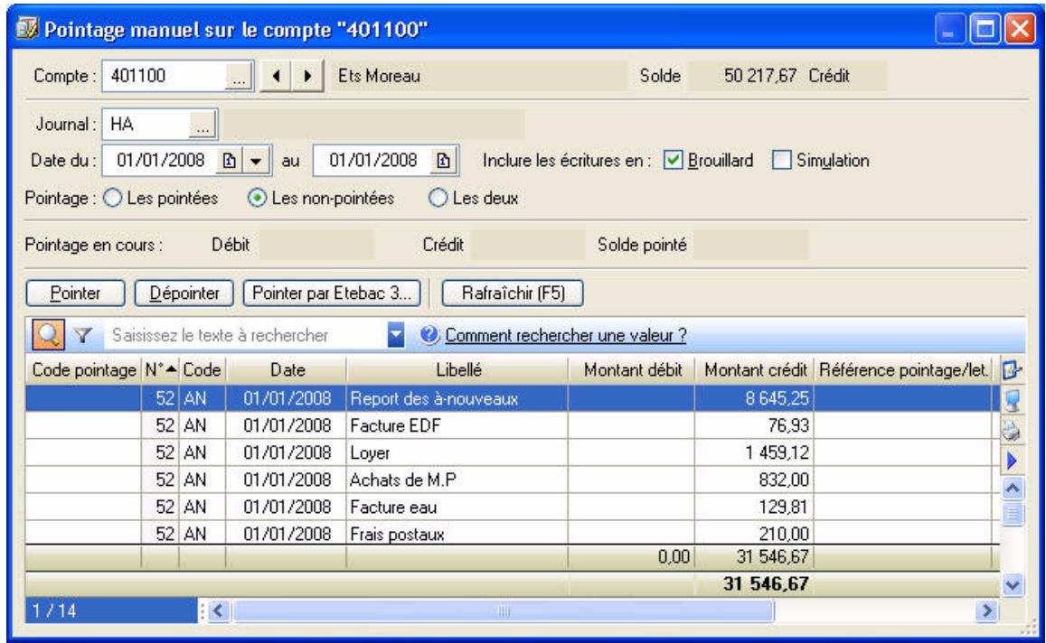The width and height of the screenshot is (1046, 643).
Task: Select the Les deux radio option
Action: tap(438, 198)
